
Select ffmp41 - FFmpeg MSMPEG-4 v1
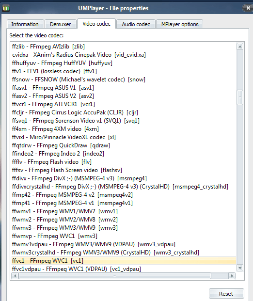coord(72,203)
